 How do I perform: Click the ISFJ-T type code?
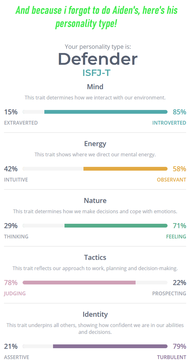point(96,73)
